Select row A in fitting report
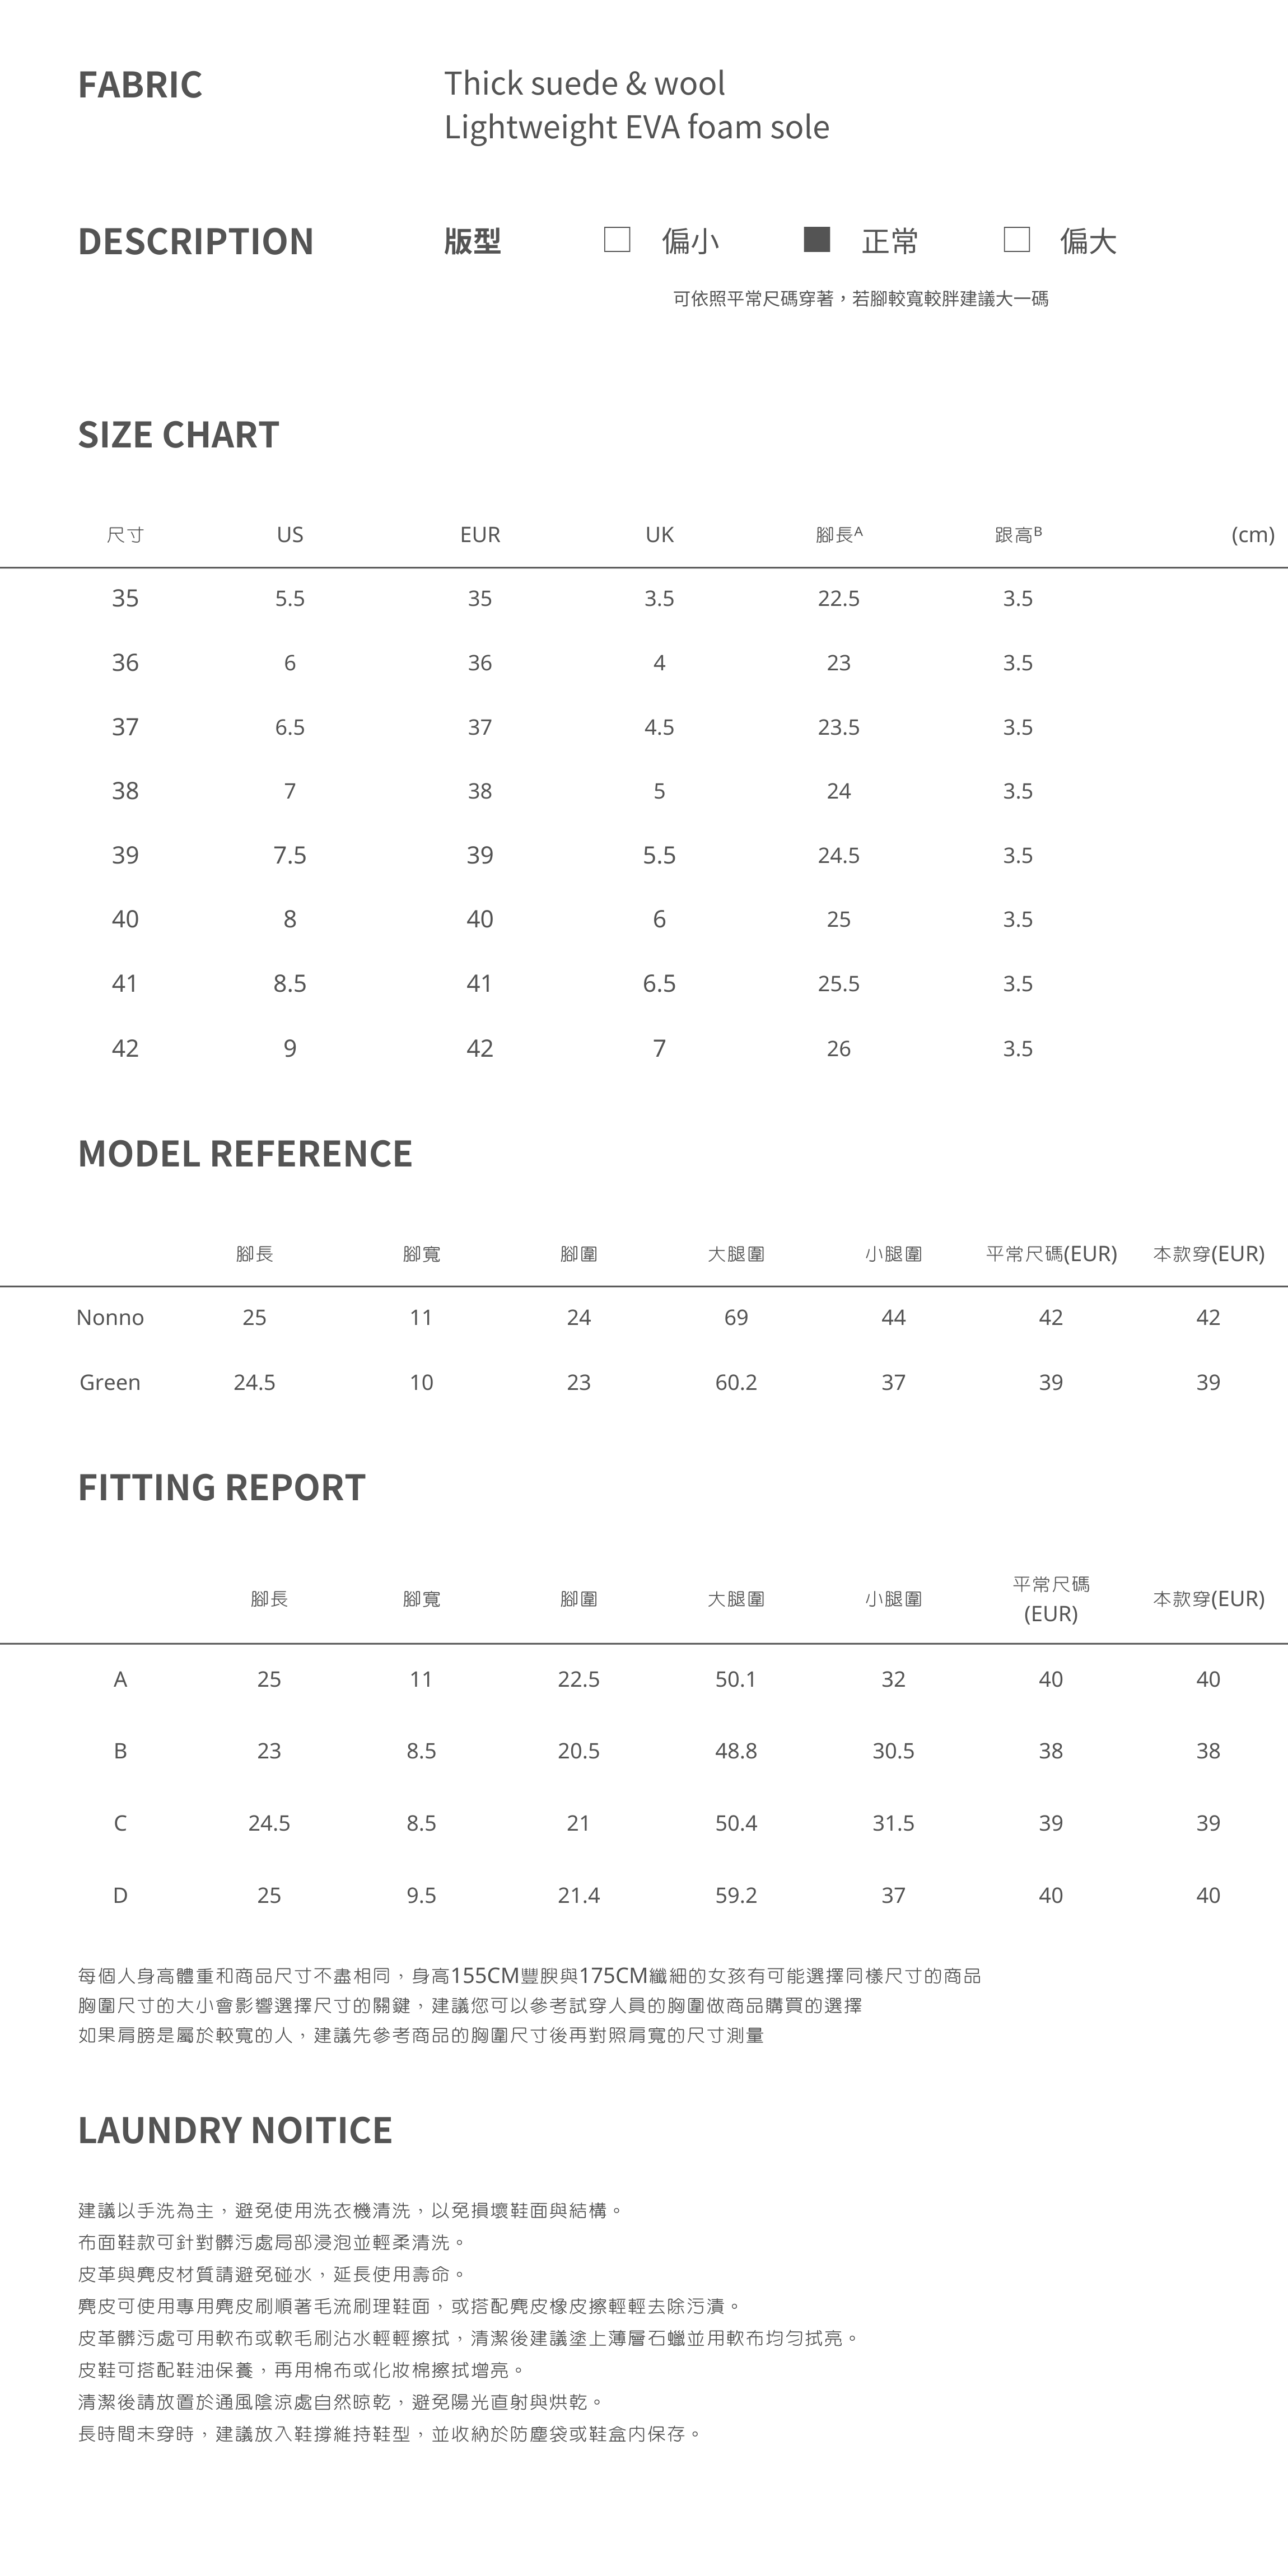This screenshot has width=1288, height=2576. point(120,1680)
